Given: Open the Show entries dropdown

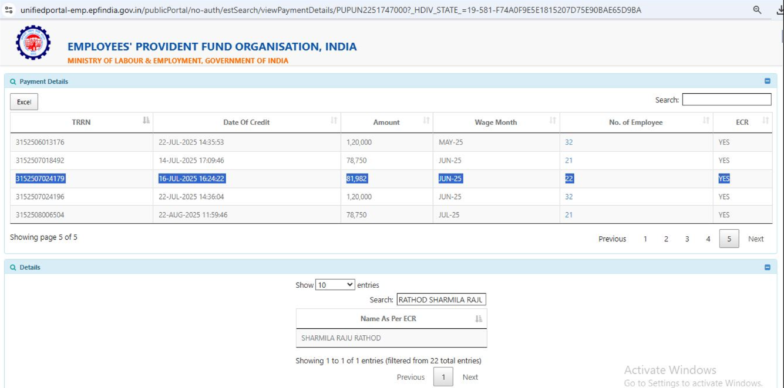Looking at the screenshot, I should pos(335,285).
